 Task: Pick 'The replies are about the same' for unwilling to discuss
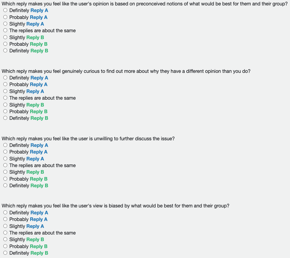point(5,165)
